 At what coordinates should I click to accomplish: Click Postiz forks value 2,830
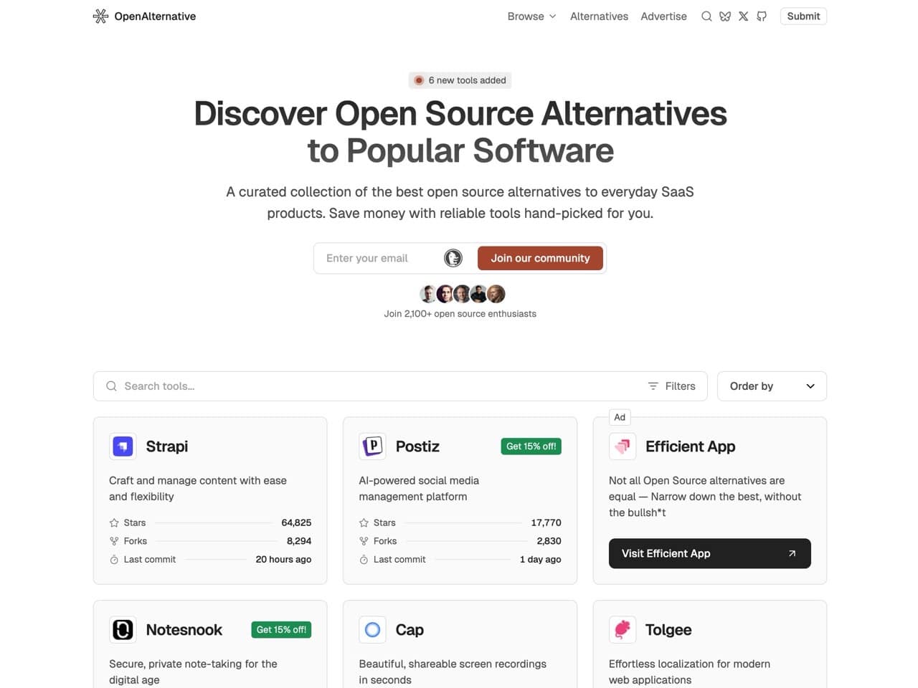click(549, 541)
